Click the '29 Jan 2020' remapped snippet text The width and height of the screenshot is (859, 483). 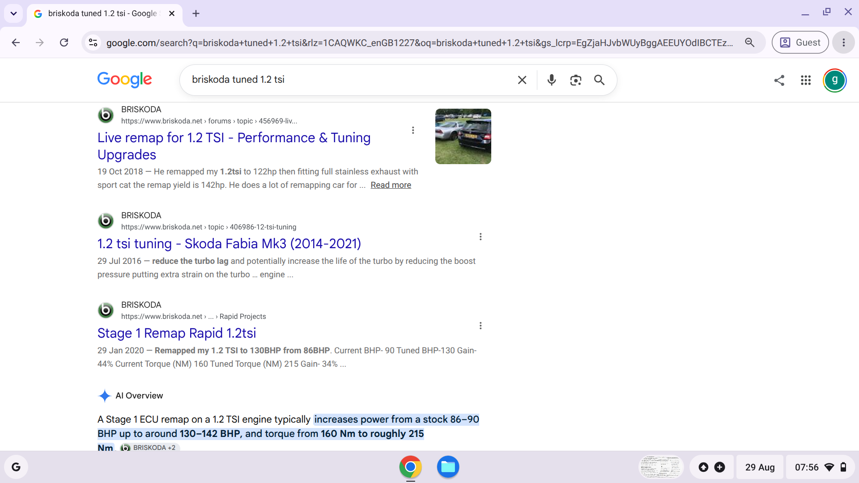point(287,357)
